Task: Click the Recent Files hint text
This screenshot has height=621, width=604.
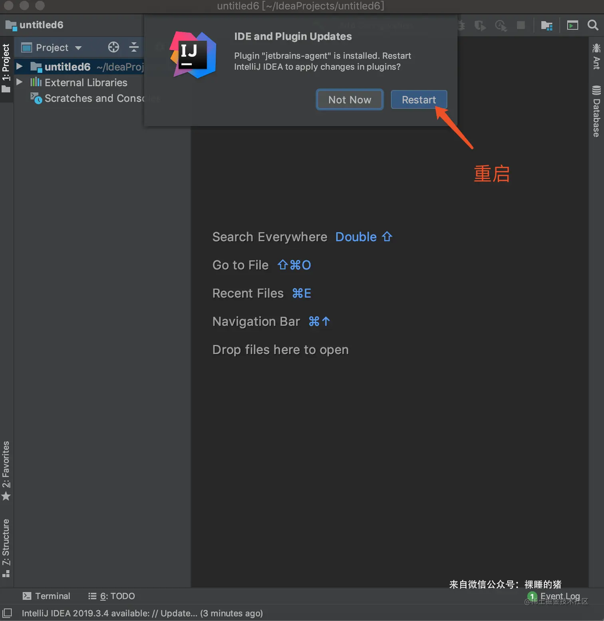Action: click(248, 293)
